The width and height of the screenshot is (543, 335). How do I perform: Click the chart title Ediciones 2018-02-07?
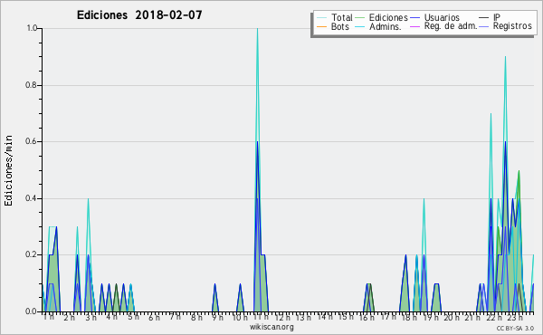pyautogui.click(x=139, y=15)
